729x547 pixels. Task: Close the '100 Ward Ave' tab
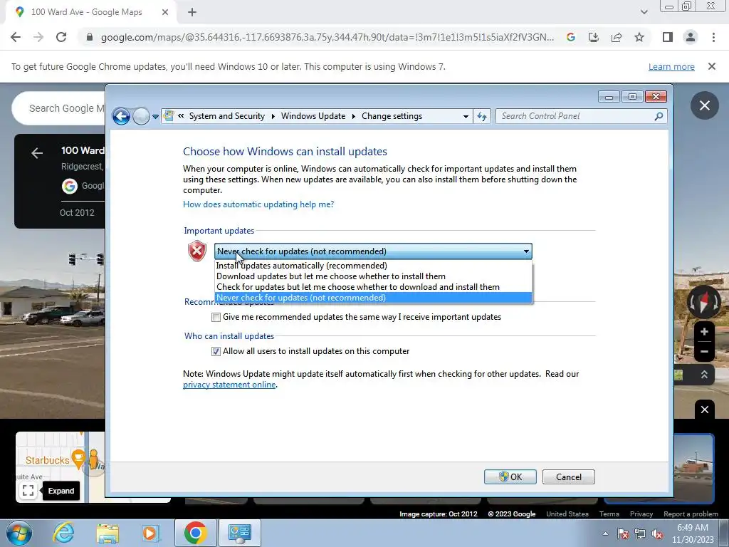[x=165, y=12]
